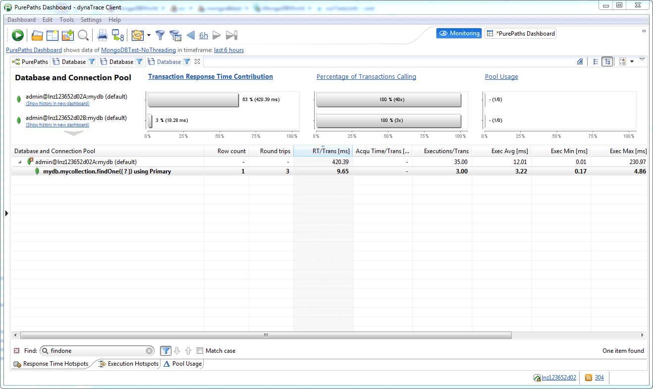The width and height of the screenshot is (653, 389).
Task: Click the orange refresh arrows icon
Action: pos(137,35)
